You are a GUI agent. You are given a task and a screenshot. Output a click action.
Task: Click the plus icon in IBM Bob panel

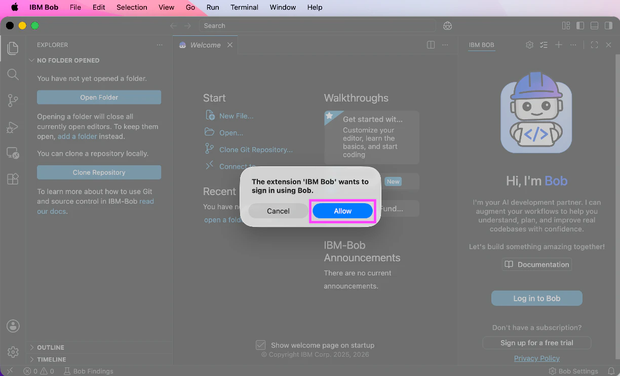(x=559, y=45)
